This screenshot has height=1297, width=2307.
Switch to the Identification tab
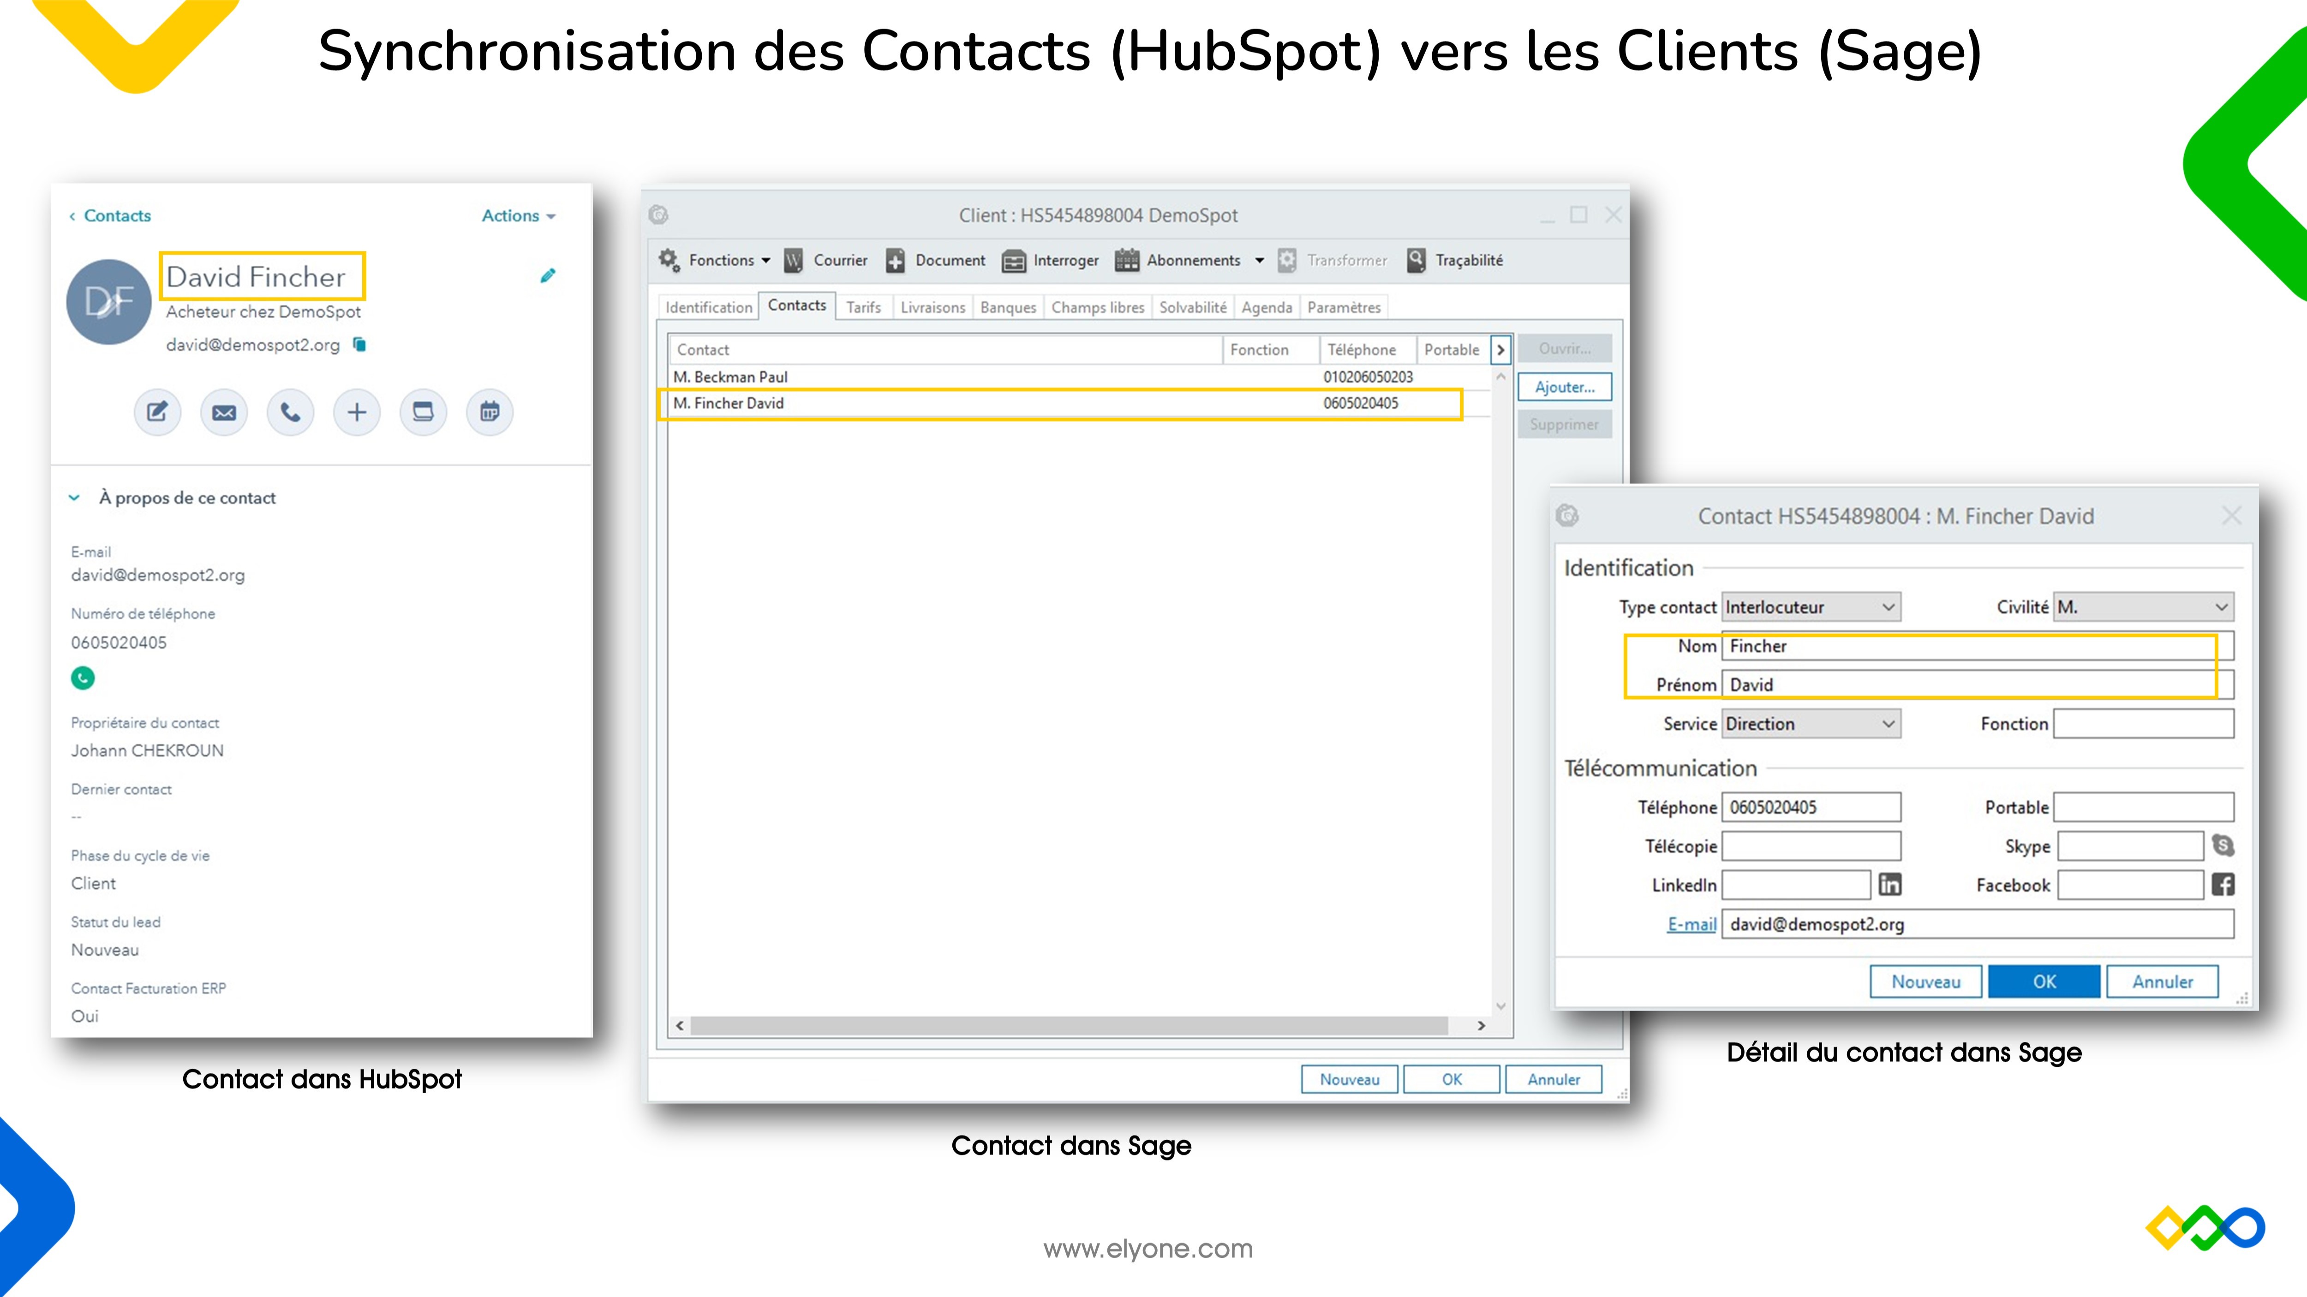[707, 307]
